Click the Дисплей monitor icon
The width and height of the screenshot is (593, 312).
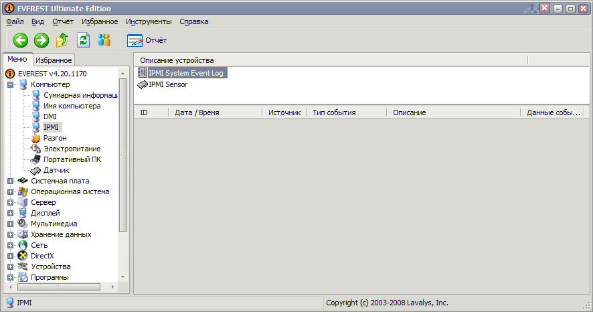(23, 213)
